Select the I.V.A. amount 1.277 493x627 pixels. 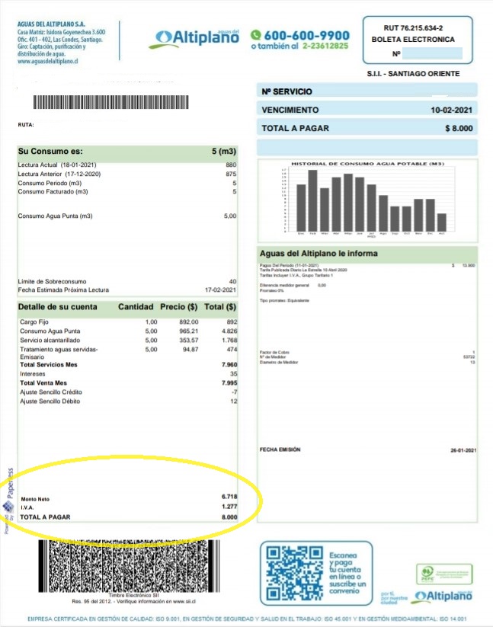[x=229, y=507]
